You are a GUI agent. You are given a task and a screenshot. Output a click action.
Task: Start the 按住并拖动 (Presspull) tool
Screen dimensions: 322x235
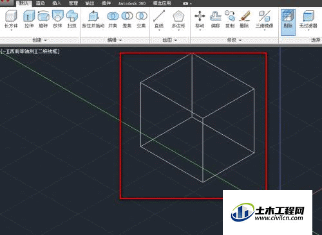tap(93, 19)
